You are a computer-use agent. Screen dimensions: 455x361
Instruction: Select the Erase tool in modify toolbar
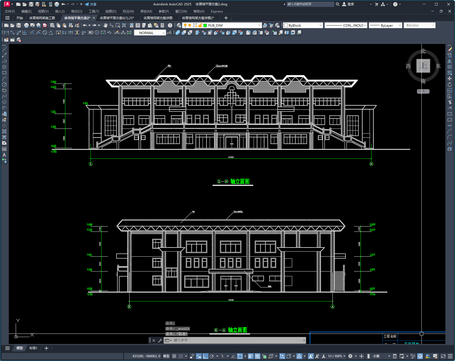pyautogui.click(x=450, y=49)
